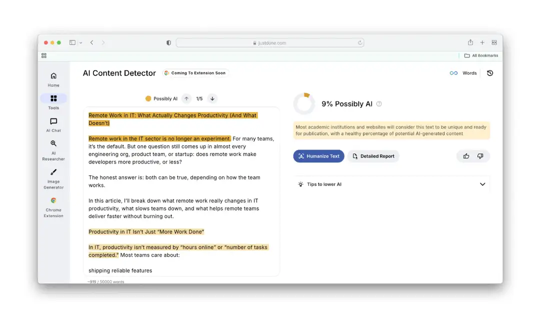Click the AI Content Detector heading
This screenshot has width=540, height=328.
tap(119, 73)
